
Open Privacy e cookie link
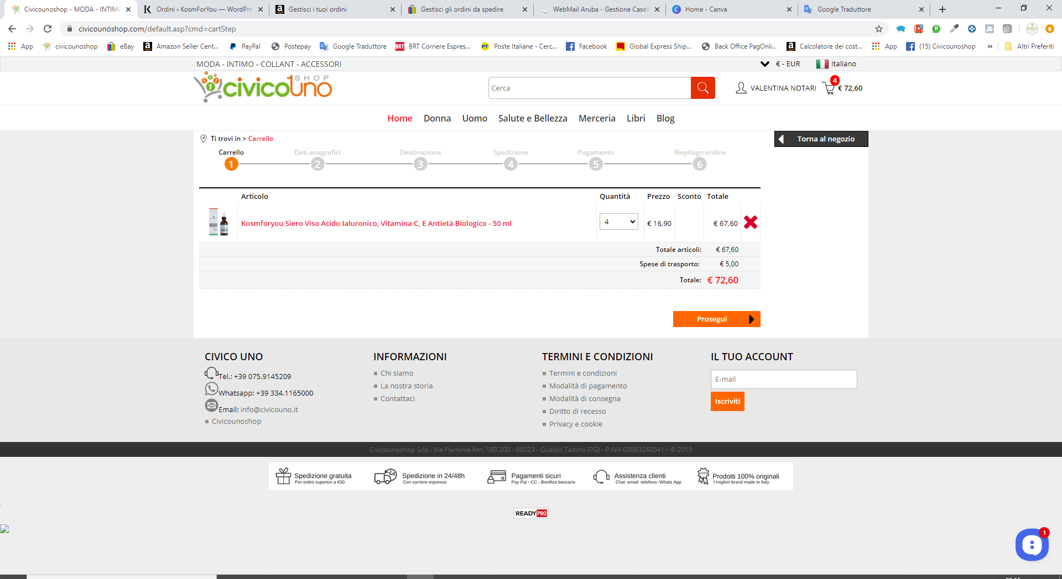[576, 424]
